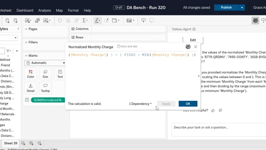The image size is (266, 150).
Task: Click the annotate pencil toolbar icon
Action: pyautogui.click(x=106, y=20)
